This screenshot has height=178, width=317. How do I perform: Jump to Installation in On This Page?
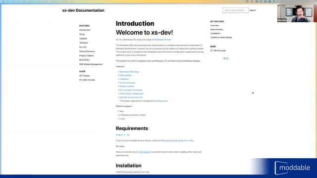point(215,33)
